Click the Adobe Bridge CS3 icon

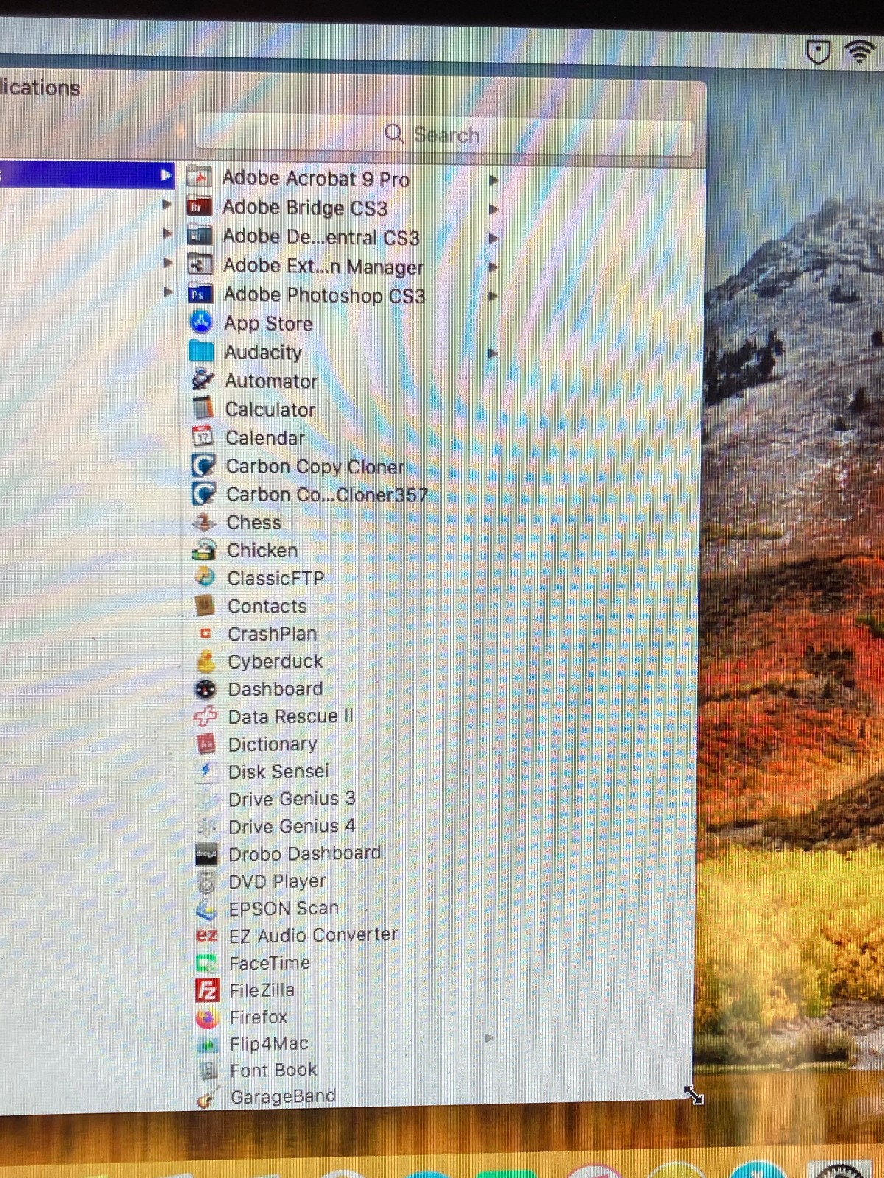[x=200, y=207]
